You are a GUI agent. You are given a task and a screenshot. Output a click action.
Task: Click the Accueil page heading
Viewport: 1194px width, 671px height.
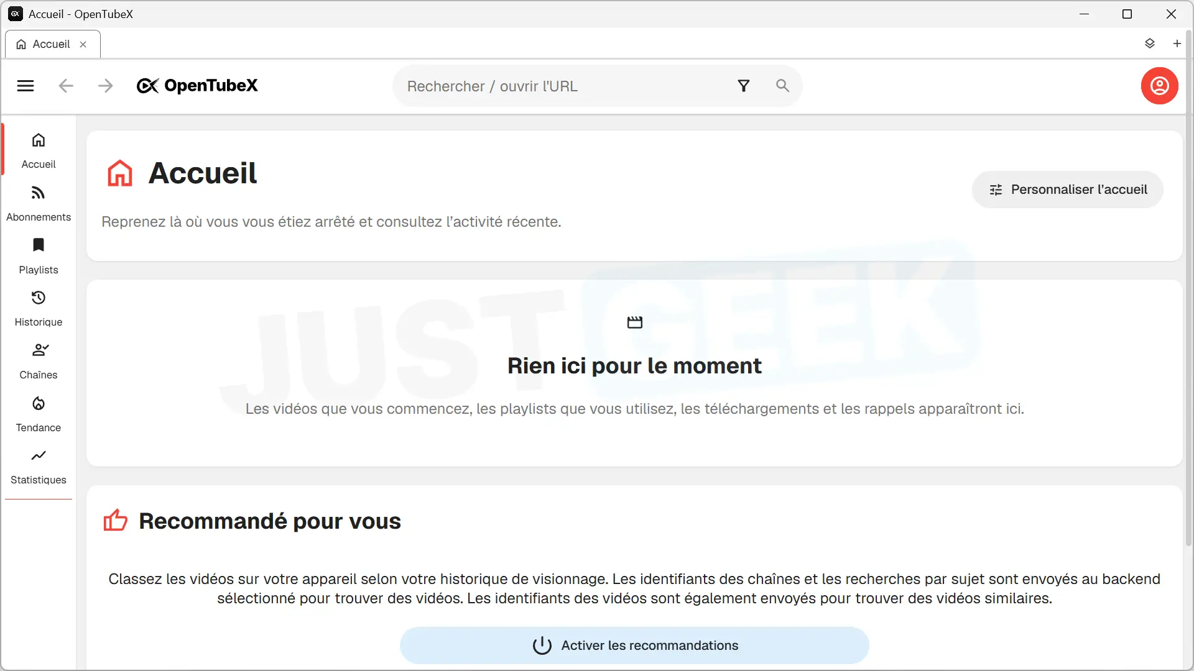203,173
